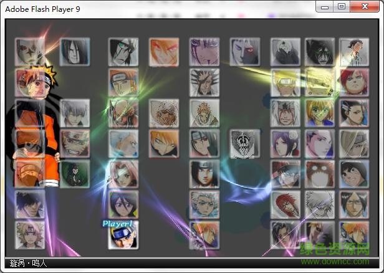Pick Sasuke portrait with dark spiky hair
This screenshot has width=384, height=273.
coord(30,205)
